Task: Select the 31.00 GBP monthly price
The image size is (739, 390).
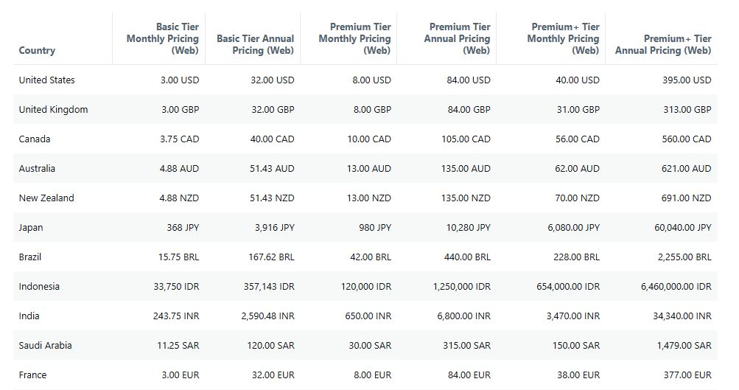Action: pos(578,109)
